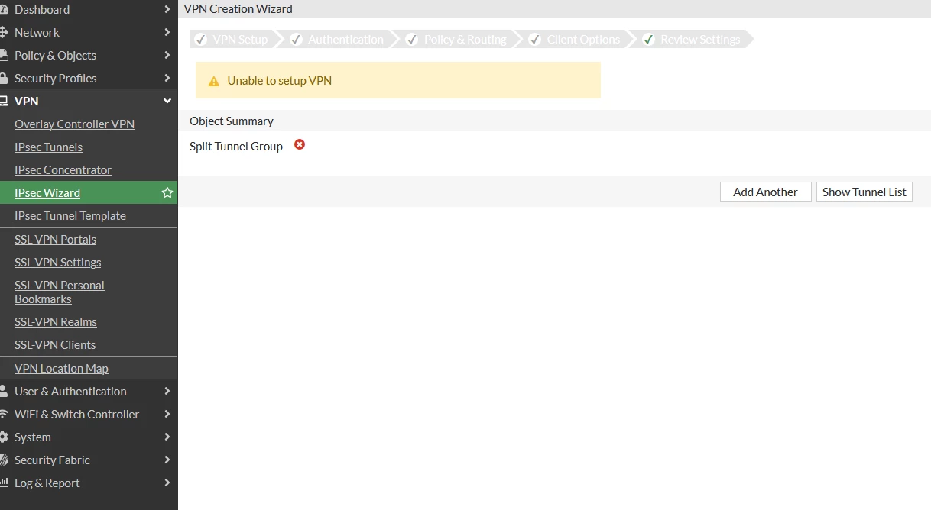This screenshot has height=510, width=931.
Task: Expand the Security Fabric chevron
Action: pos(167,460)
